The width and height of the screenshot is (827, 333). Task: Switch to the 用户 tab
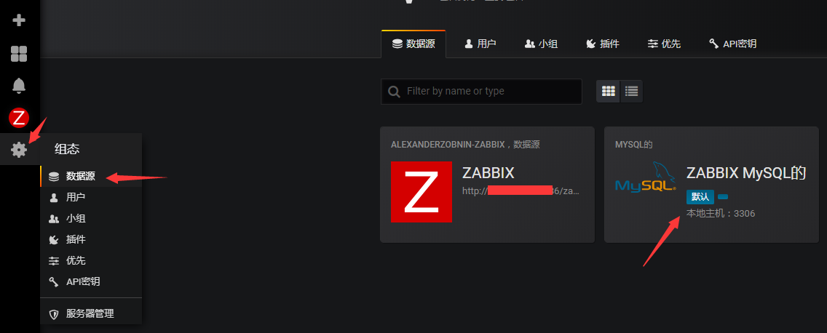click(x=480, y=44)
